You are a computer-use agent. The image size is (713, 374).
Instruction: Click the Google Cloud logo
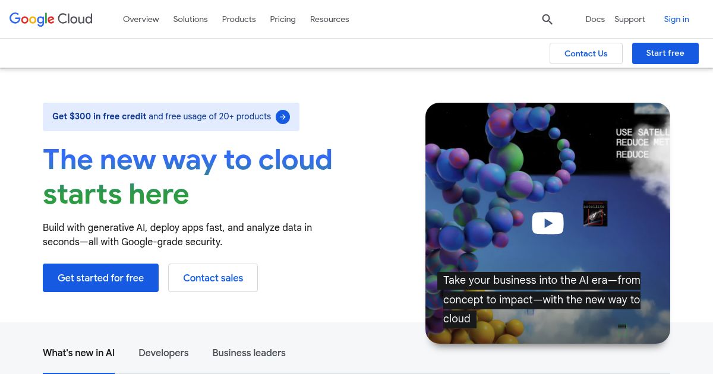click(x=51, y=19)
